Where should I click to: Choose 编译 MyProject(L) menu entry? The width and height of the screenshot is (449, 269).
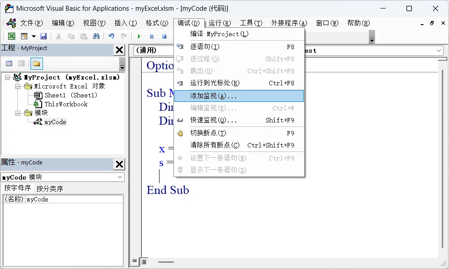(239, 34)
